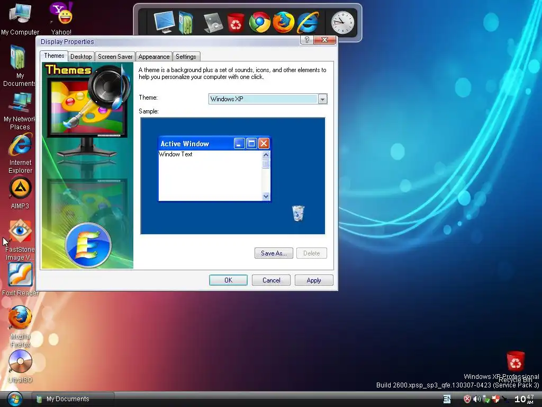Launch Firefox from the dock
542x407 pixels.
[283, 22]
